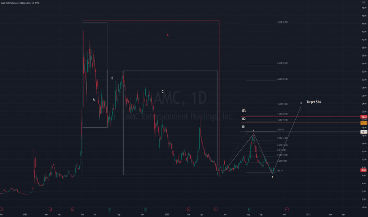Click the 2022 year label on time axis
The height and width of the screenshot is (217, 368).
point(167,214)
